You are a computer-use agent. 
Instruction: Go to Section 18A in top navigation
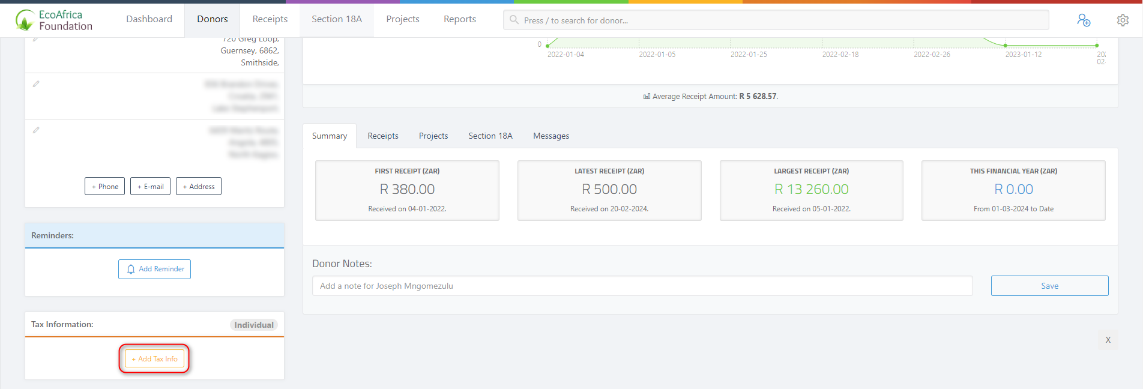coord(336,19)
